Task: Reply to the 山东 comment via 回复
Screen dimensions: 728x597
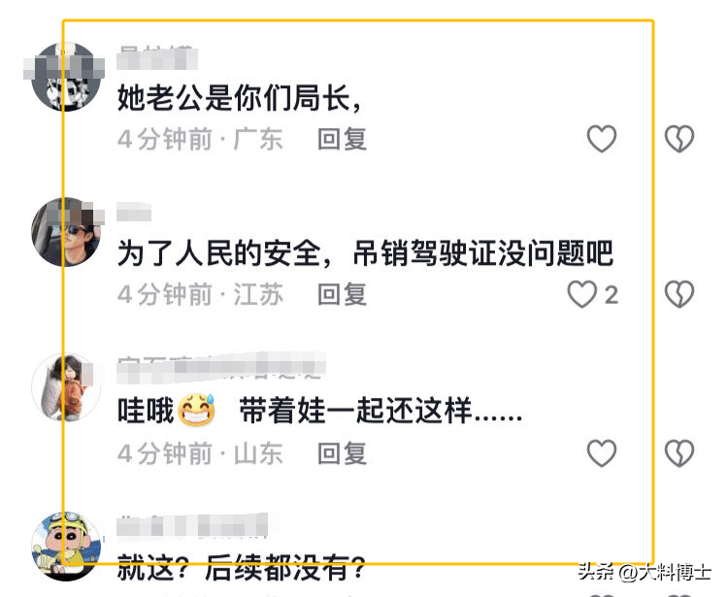Action: tap(343, 453)
